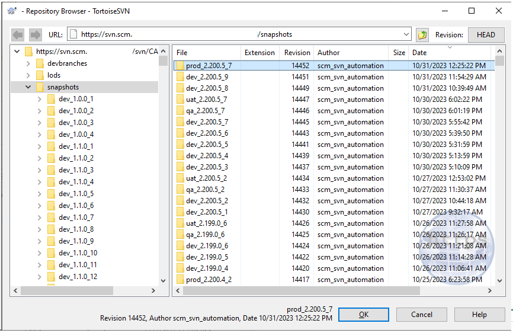Click file list vertical scrollbar down arrow
The width and height of the screenshot is (513, 333).
click(499, 281)
